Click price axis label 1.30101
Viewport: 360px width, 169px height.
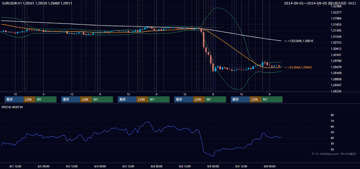coord(336,55)
